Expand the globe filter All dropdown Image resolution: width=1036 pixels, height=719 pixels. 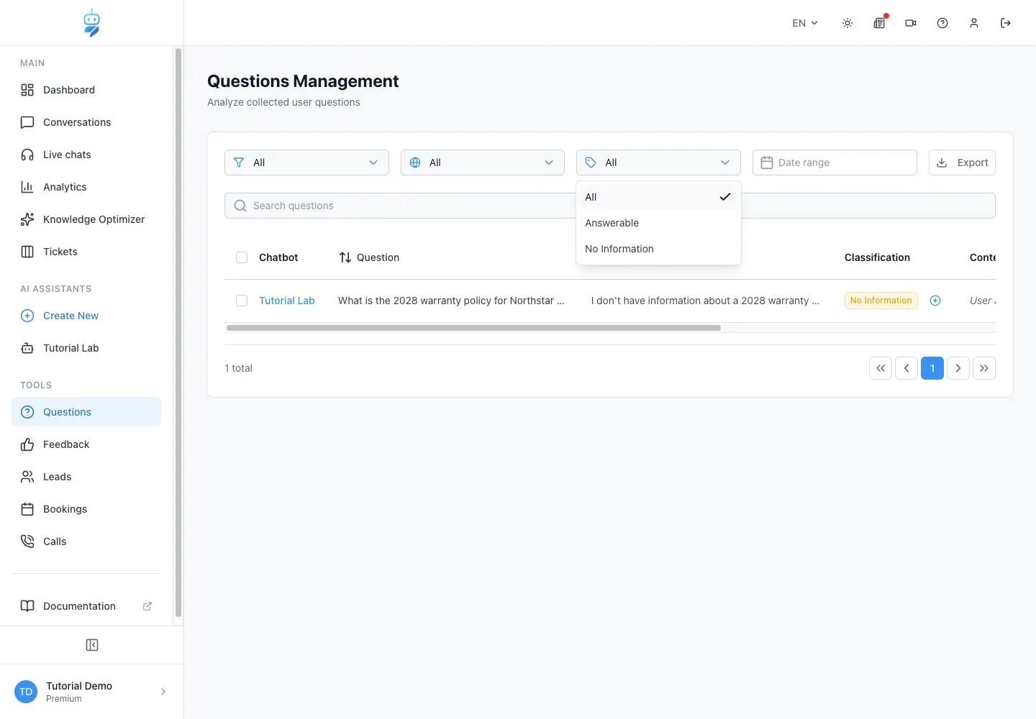(483, 162)
